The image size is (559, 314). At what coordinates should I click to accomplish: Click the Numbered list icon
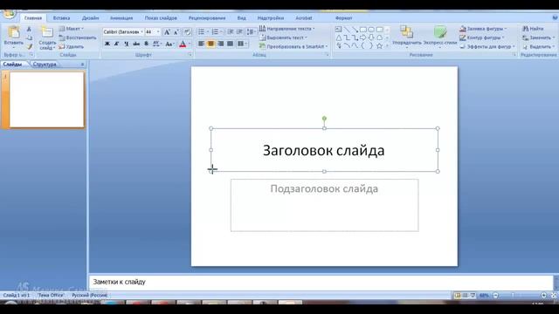215,32
